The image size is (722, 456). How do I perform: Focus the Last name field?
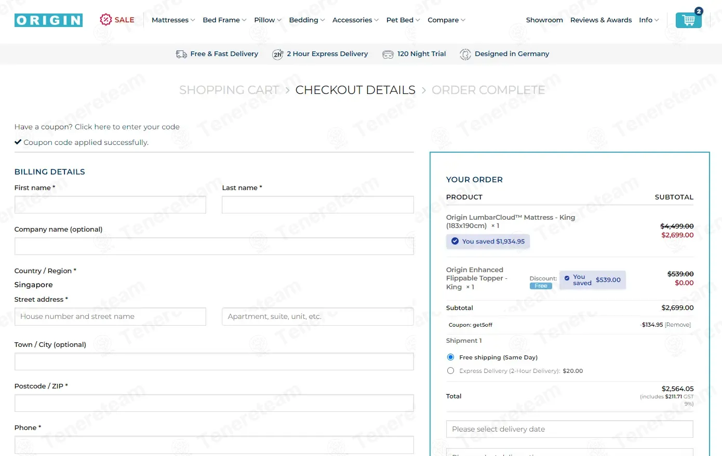(318, 205)
